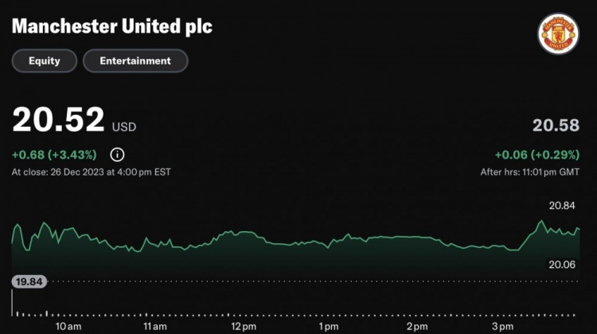Click the 2 pm time axis label
The image size is (597, 334).
point(417,326)
